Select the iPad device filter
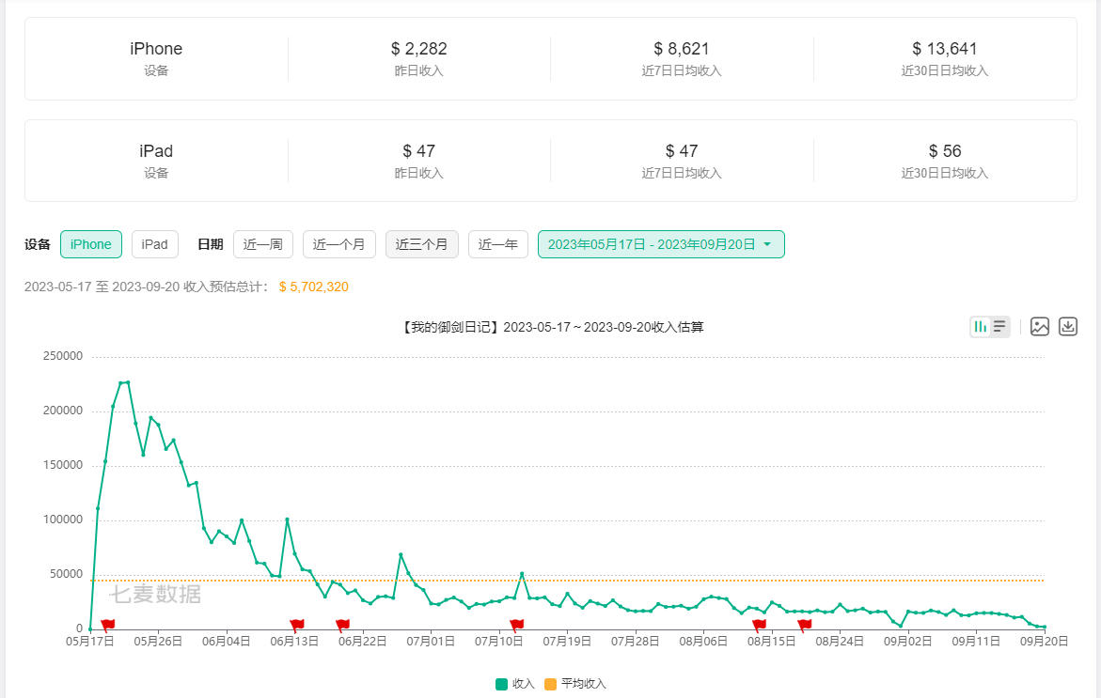Image resolution: width=1101 pixels, height=698 pixels. pyautogui.click(x=154, y=244)
